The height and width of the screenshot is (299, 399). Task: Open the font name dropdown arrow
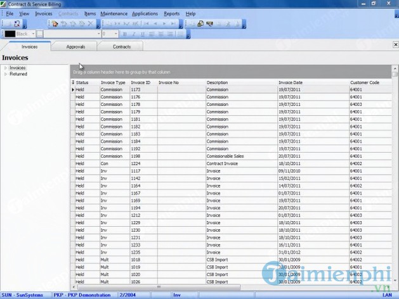98,34
